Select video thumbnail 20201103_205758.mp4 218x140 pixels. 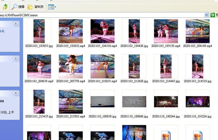pos(71,67)
